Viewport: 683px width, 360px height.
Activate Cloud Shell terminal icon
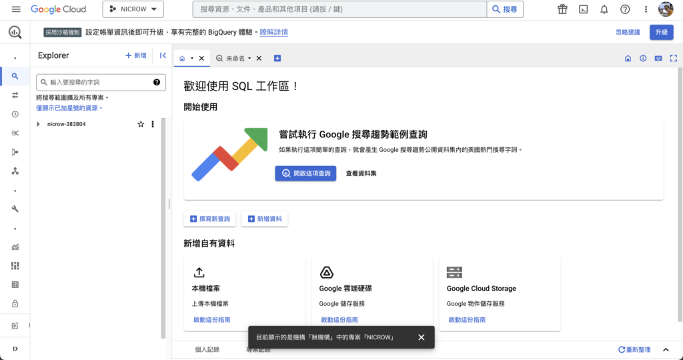coord(583,9)
